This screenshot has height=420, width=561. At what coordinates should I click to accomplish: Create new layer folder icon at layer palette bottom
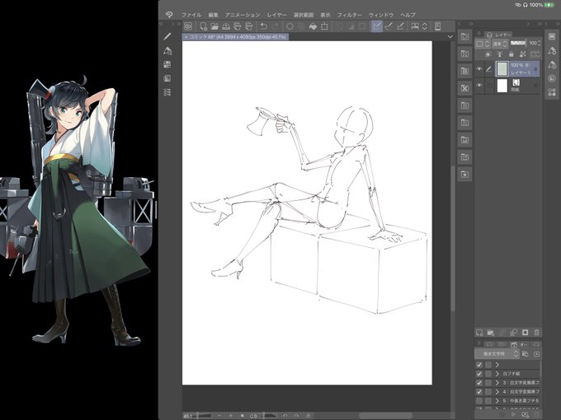tap(491, 333)
